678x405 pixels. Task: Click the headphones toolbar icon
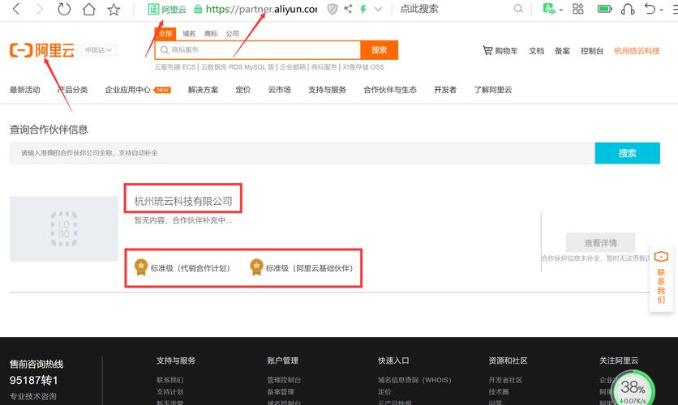tap(628, 9)
